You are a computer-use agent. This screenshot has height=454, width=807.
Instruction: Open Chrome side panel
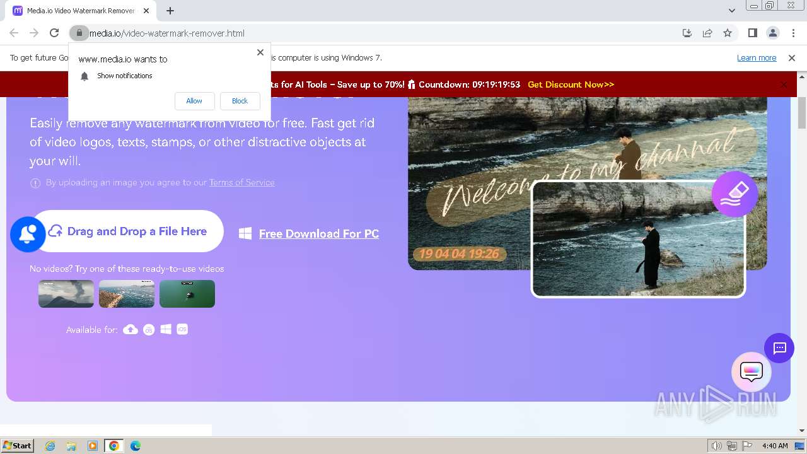(753, 33)
